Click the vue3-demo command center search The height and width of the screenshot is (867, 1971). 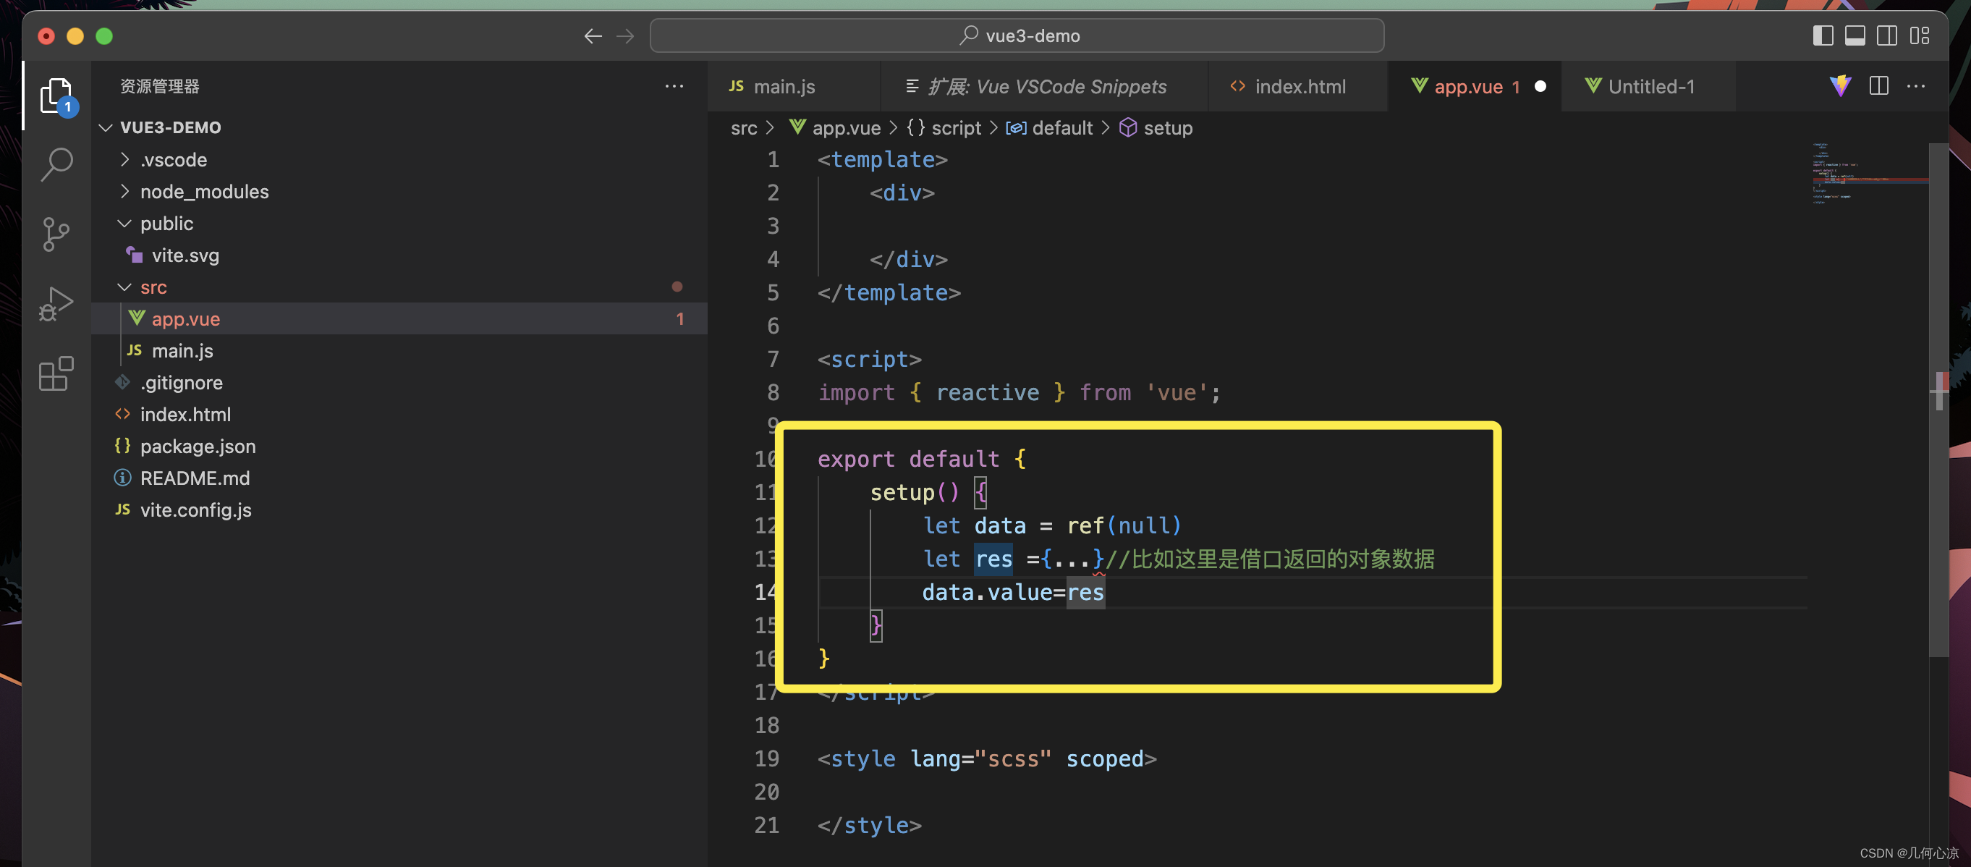tap(1017, 35)
